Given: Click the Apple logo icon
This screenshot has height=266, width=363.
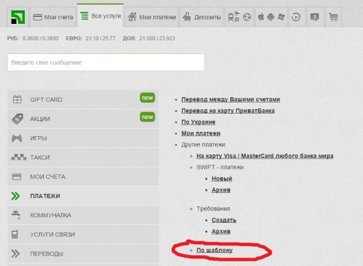Looking at the screenshot, I should click(261, 17).
